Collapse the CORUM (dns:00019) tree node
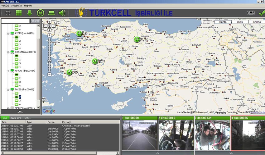This screenshot has height=155, width=265. tap(8, 52)
